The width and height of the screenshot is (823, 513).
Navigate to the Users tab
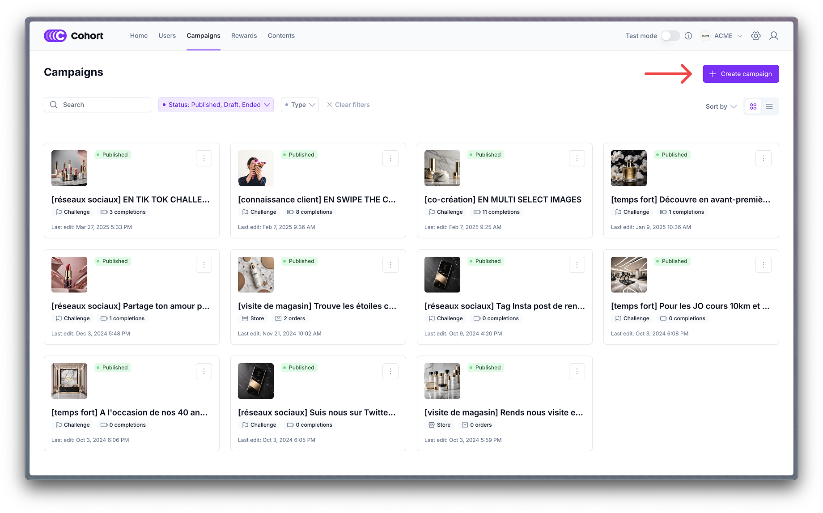pos(167,36)
